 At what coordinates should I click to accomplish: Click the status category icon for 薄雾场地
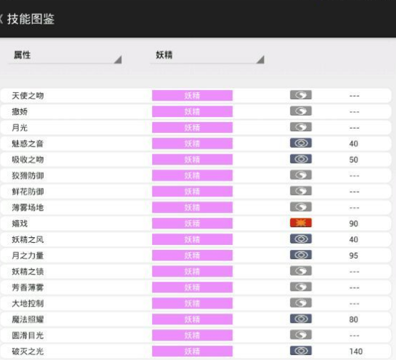point(301,207)
